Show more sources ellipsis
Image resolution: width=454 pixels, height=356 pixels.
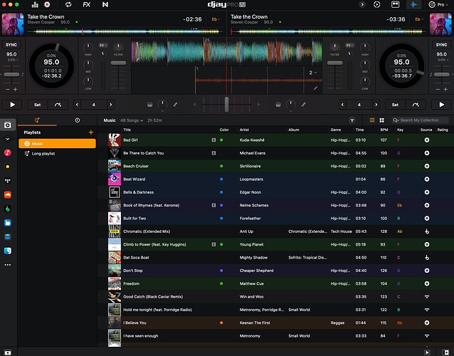click(x=8, y=264)
